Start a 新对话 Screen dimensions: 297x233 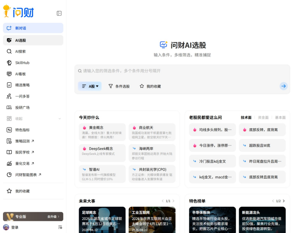(x=33, y=28)
